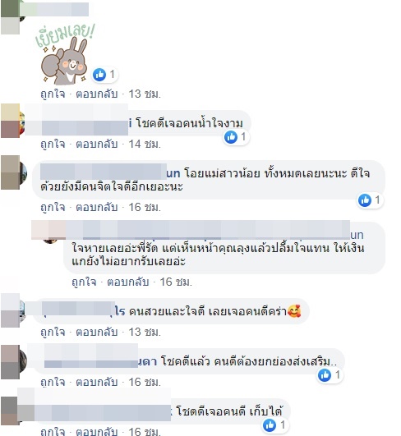Like the nested 'ใจหายเลยอ่ะพี่รัต' reply
Viewport: 401px width, 436px height.
coord(84,282)
